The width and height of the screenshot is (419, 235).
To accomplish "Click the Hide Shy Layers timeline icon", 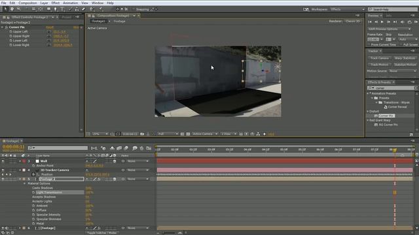I will point(112,148).
